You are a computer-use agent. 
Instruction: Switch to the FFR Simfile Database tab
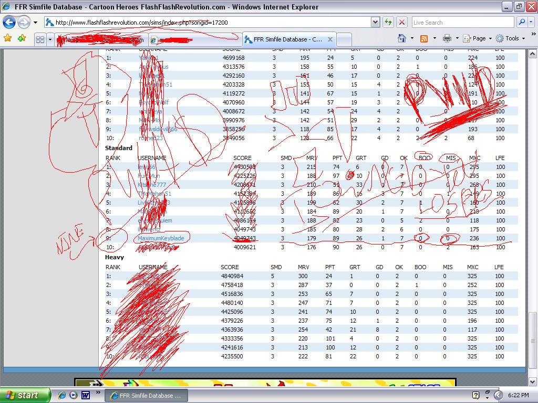[286, 39]
